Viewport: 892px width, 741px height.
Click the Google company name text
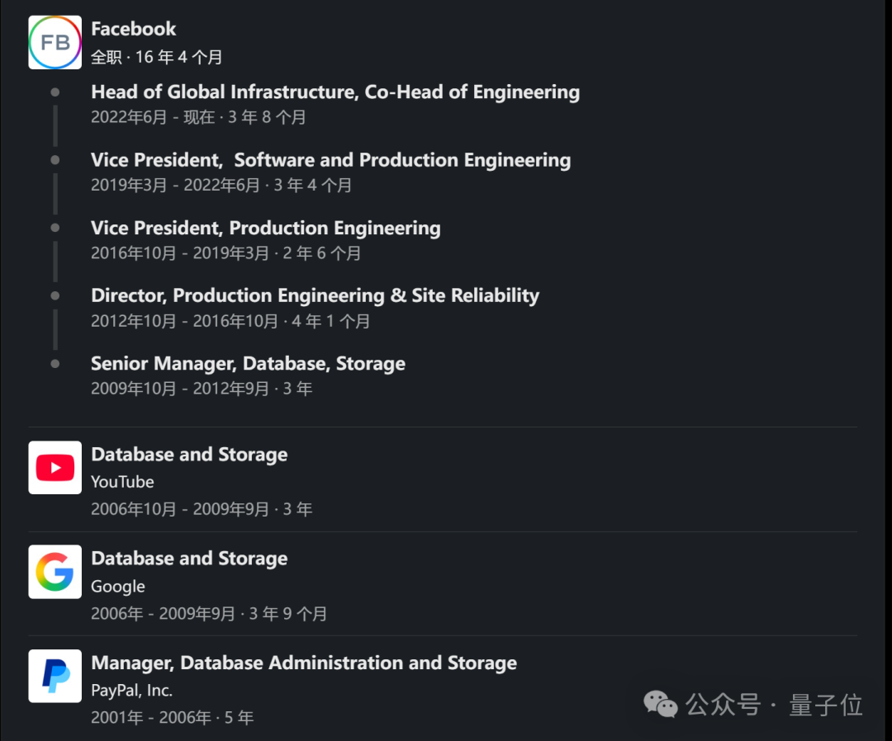(x=117, y=587)
